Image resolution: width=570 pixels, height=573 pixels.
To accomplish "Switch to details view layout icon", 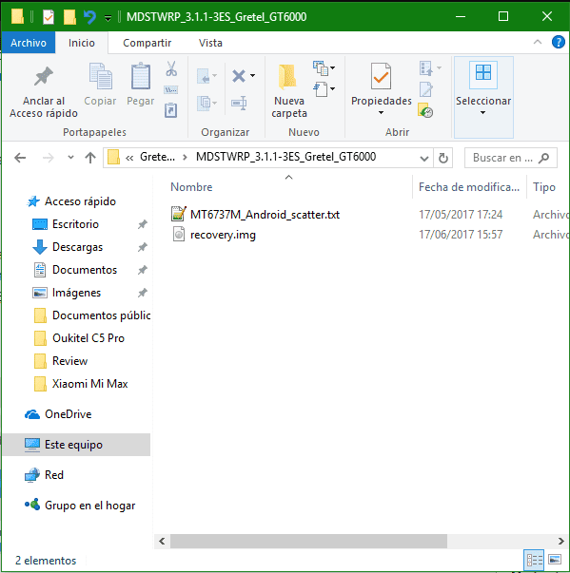I will point(535,560).
